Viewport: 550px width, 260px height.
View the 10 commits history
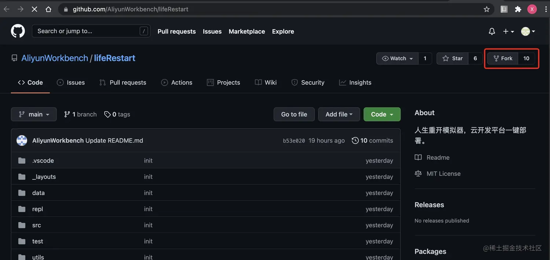pos(372,141)
